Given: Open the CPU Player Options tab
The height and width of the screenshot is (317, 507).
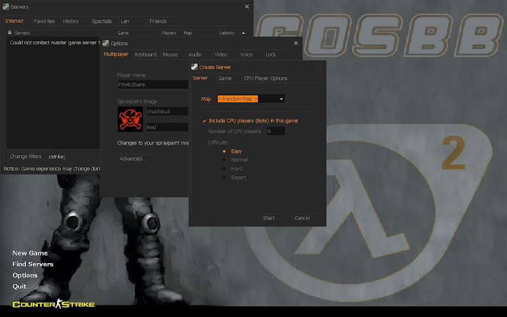Looking at the screenshot, I should tap(266, 78).
